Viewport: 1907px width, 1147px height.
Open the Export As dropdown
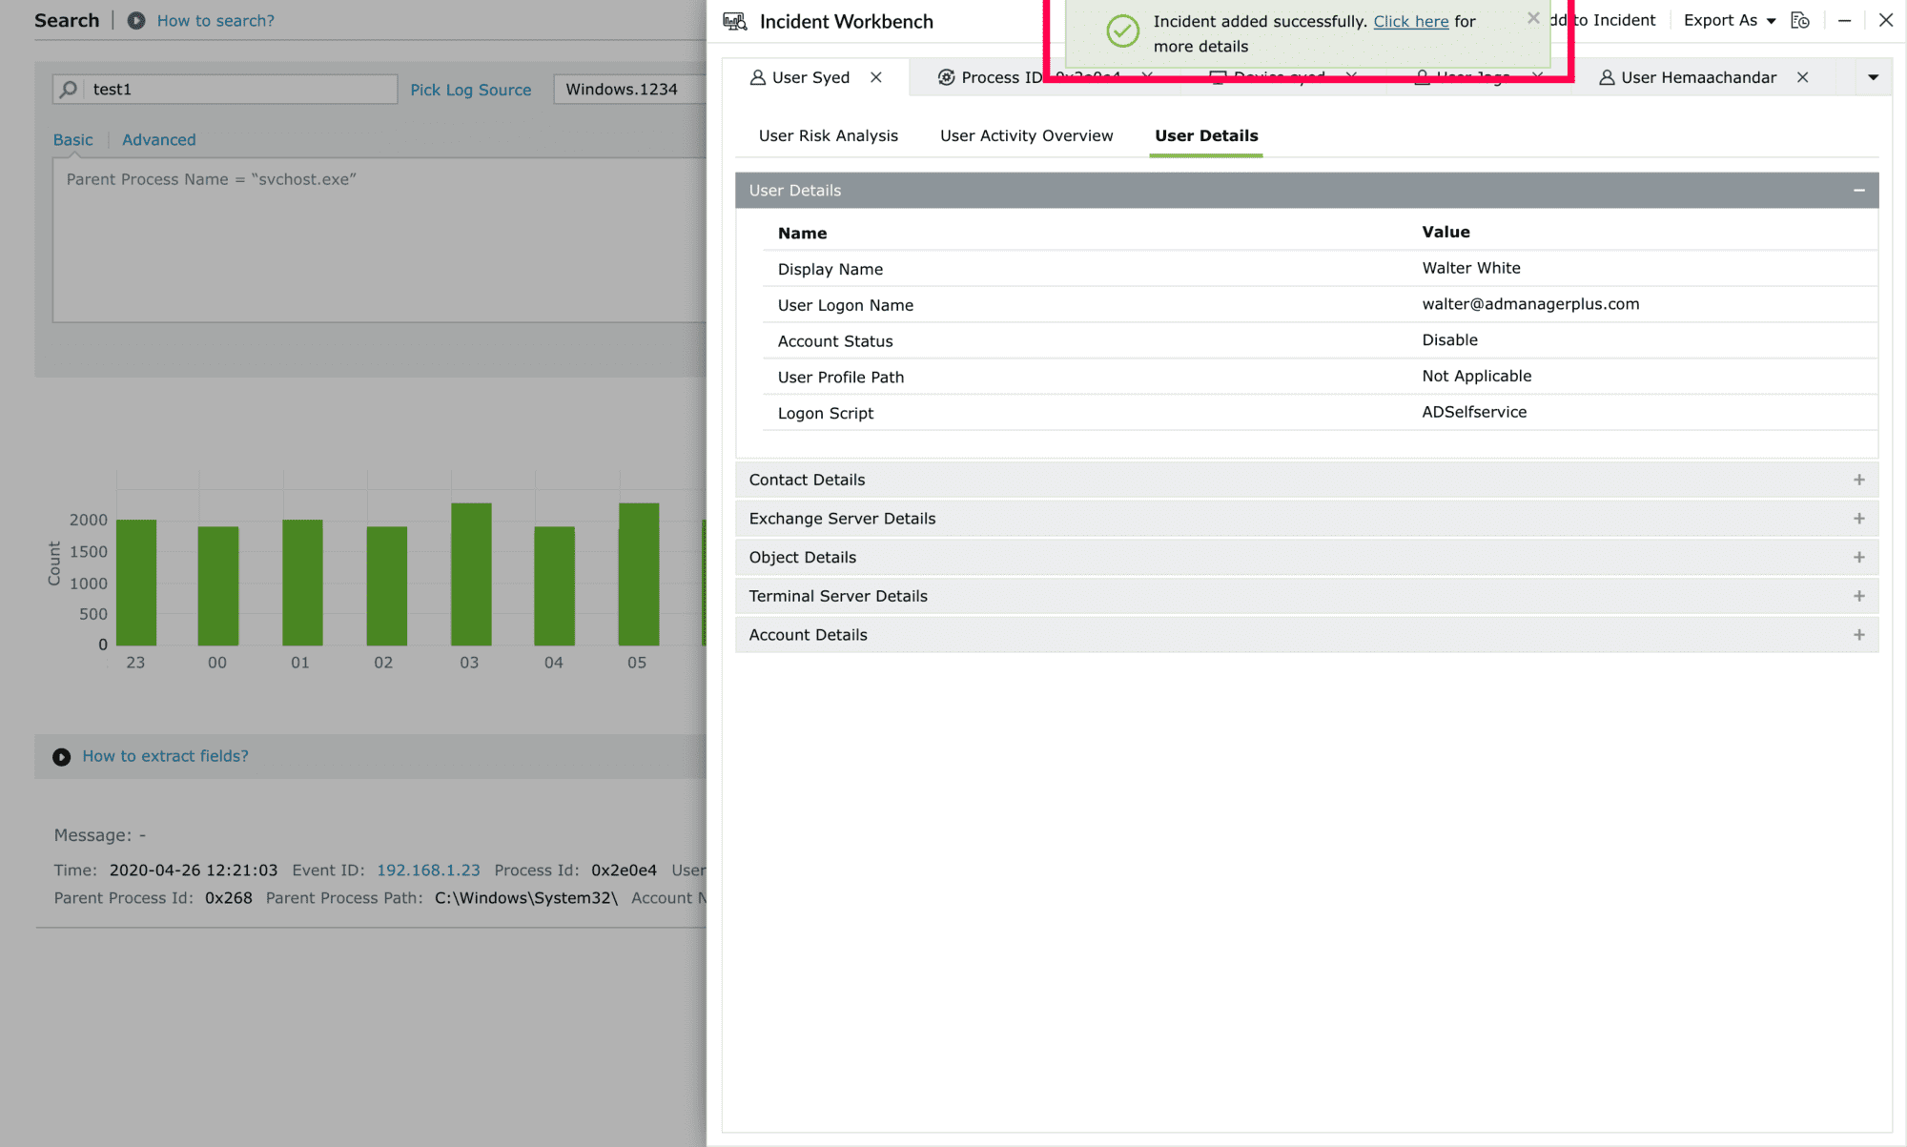tap(1729, 20)
